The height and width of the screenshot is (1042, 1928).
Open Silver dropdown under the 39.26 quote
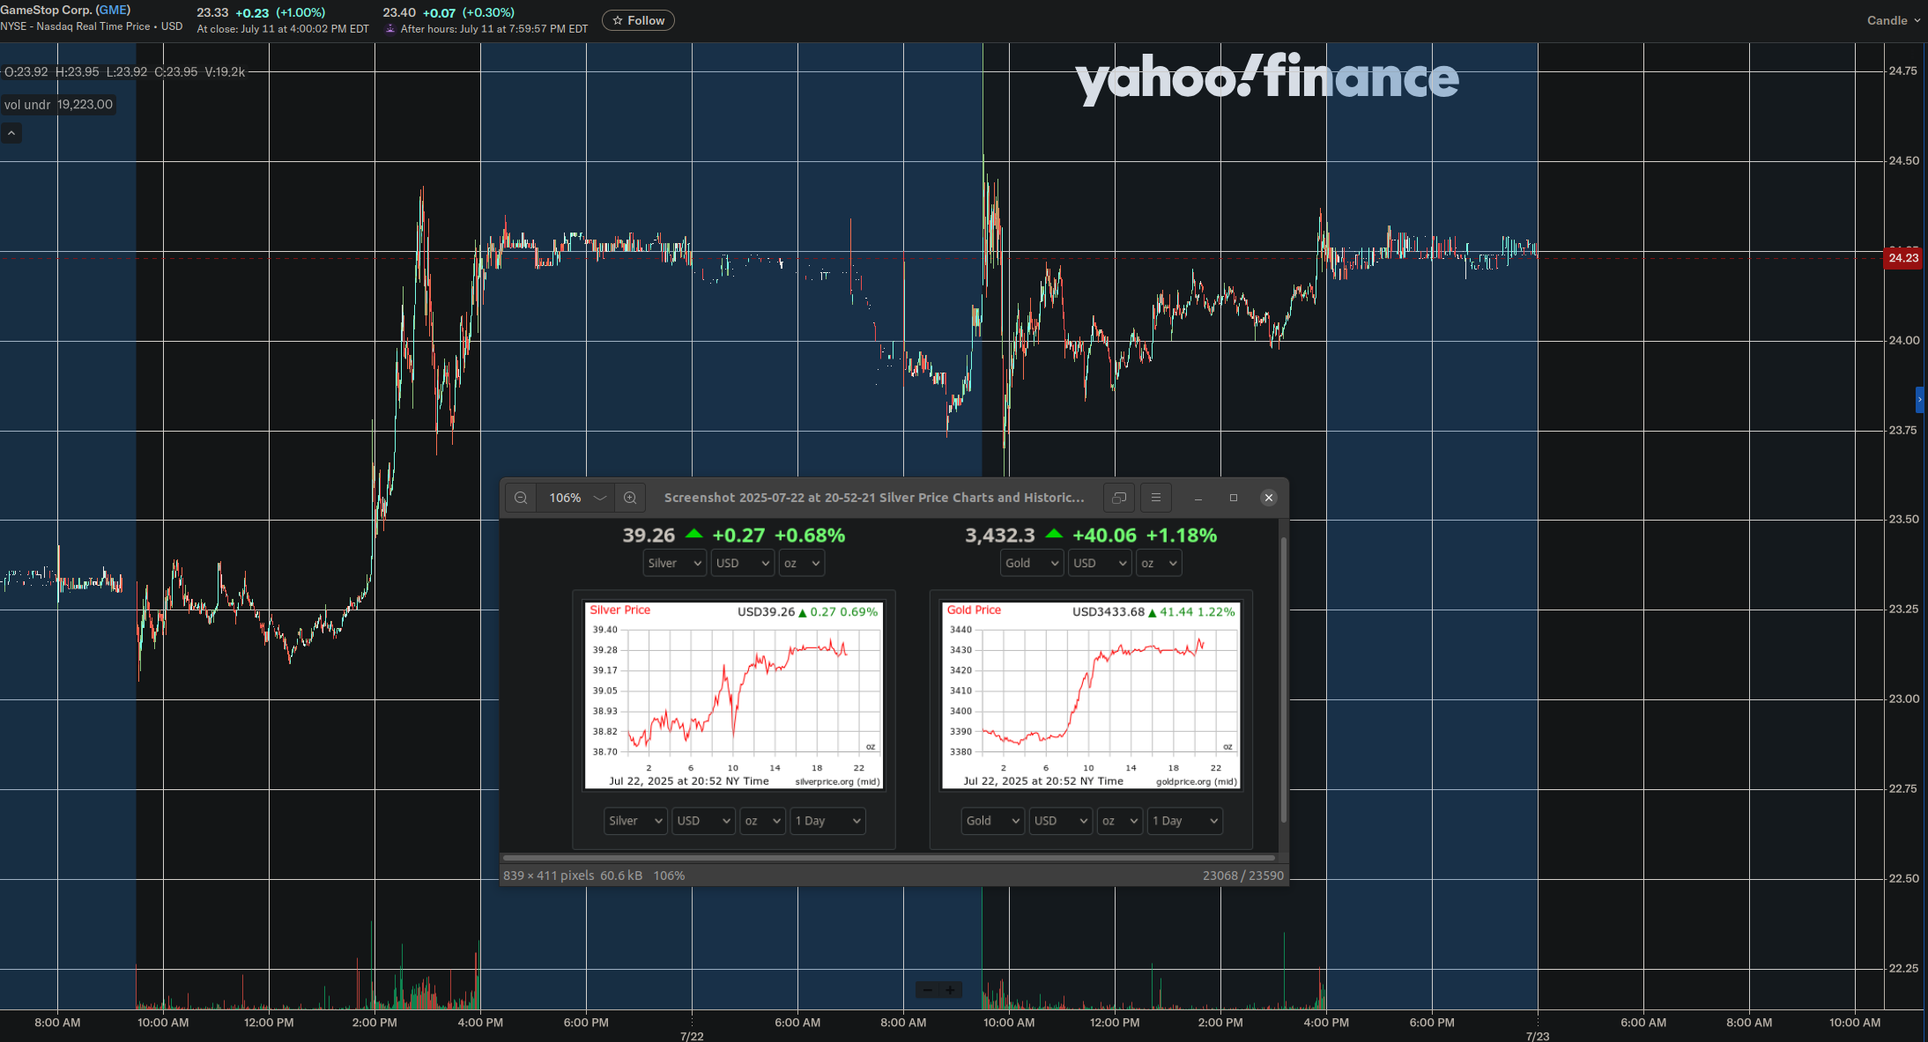[675, 563]
